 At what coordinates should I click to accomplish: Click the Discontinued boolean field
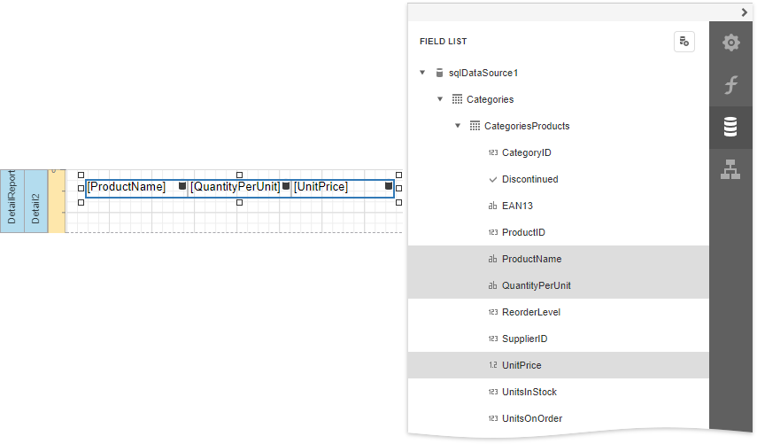[529, 179]
